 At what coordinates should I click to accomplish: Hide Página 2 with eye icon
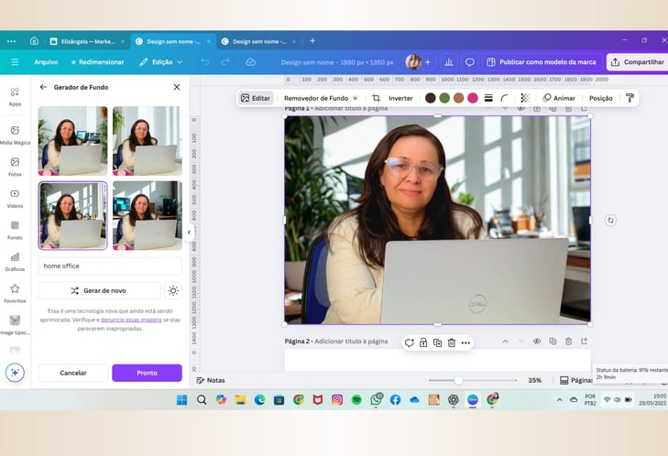(537, 341)
